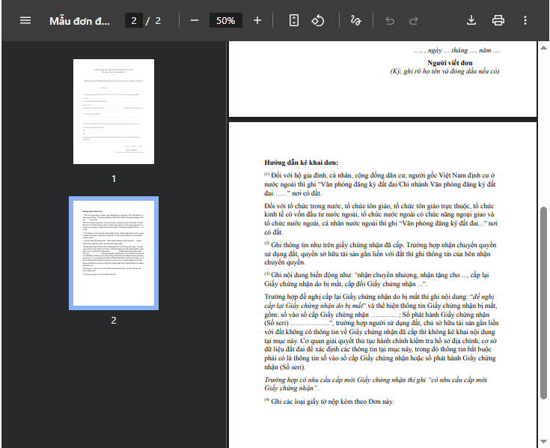Click the undo arrow icon
The width and height of the screenshot is (550, 448).
point(390,20)
